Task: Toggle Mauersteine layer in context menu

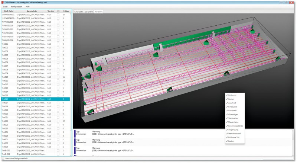Action: pyautogui.click(x=235, y=122)
